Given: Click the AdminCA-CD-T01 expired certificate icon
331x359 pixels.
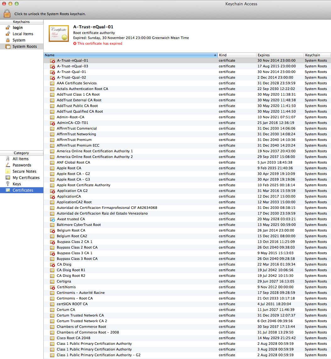Looking at the screenshot, I should (x=52, y=123).
